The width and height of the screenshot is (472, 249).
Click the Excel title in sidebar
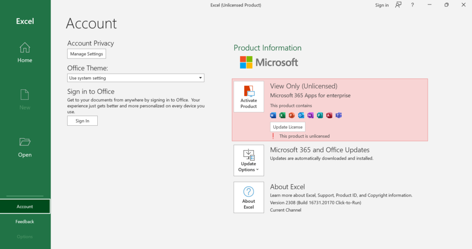pos(25,21)
